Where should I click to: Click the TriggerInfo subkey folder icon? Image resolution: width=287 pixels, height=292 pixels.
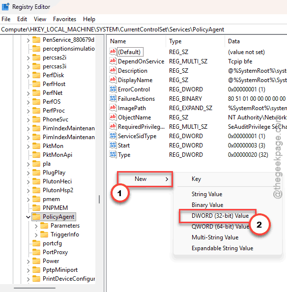tap(44, 234)
